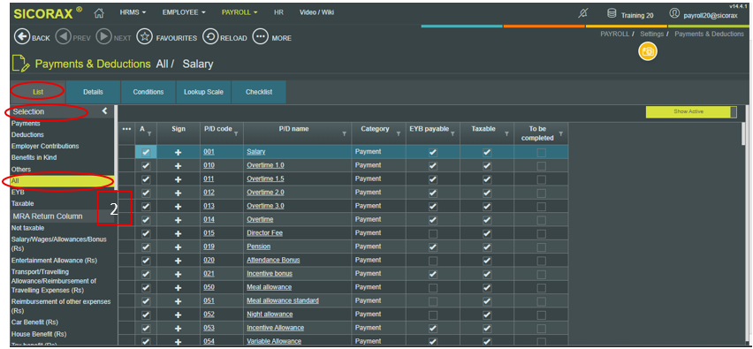Image resolution: width=753 pixels, height=349 pixels.
Task: Open the Incentive Allowance link
Action: (x=275, y=328)
